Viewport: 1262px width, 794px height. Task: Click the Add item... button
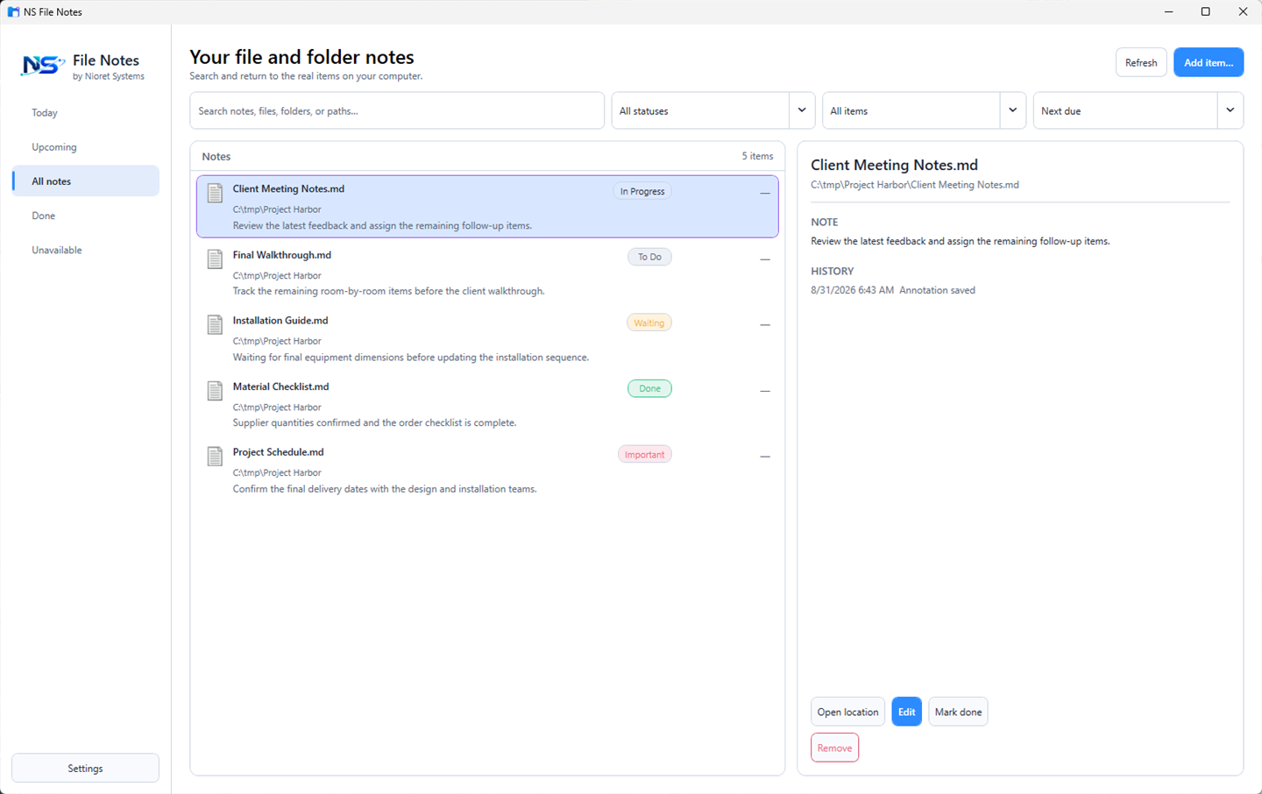pyautogui.click(x=1209, y=62)
